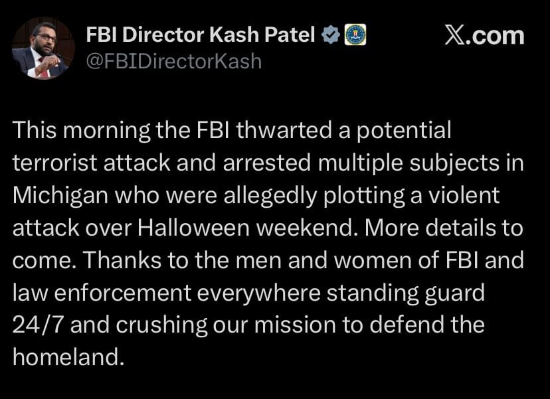Click the final word "homeland."
The image size is (550, 399).
click(68, 358)
